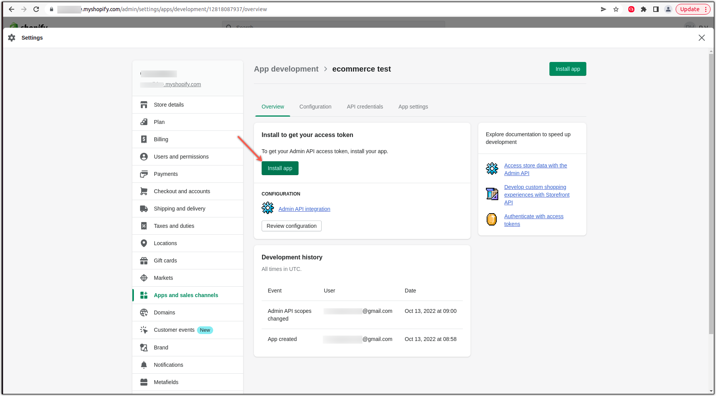The width and height of the screenshot is (716, 396).
Task: Open Authenticate with access tokens link
Action: 534,220
